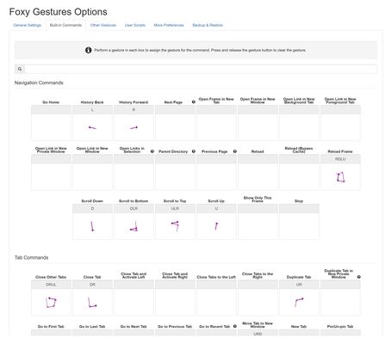Go to the More Preferences tab
Image resolution: width=392 pixels, height=344 pixels.
click(169, 25)
